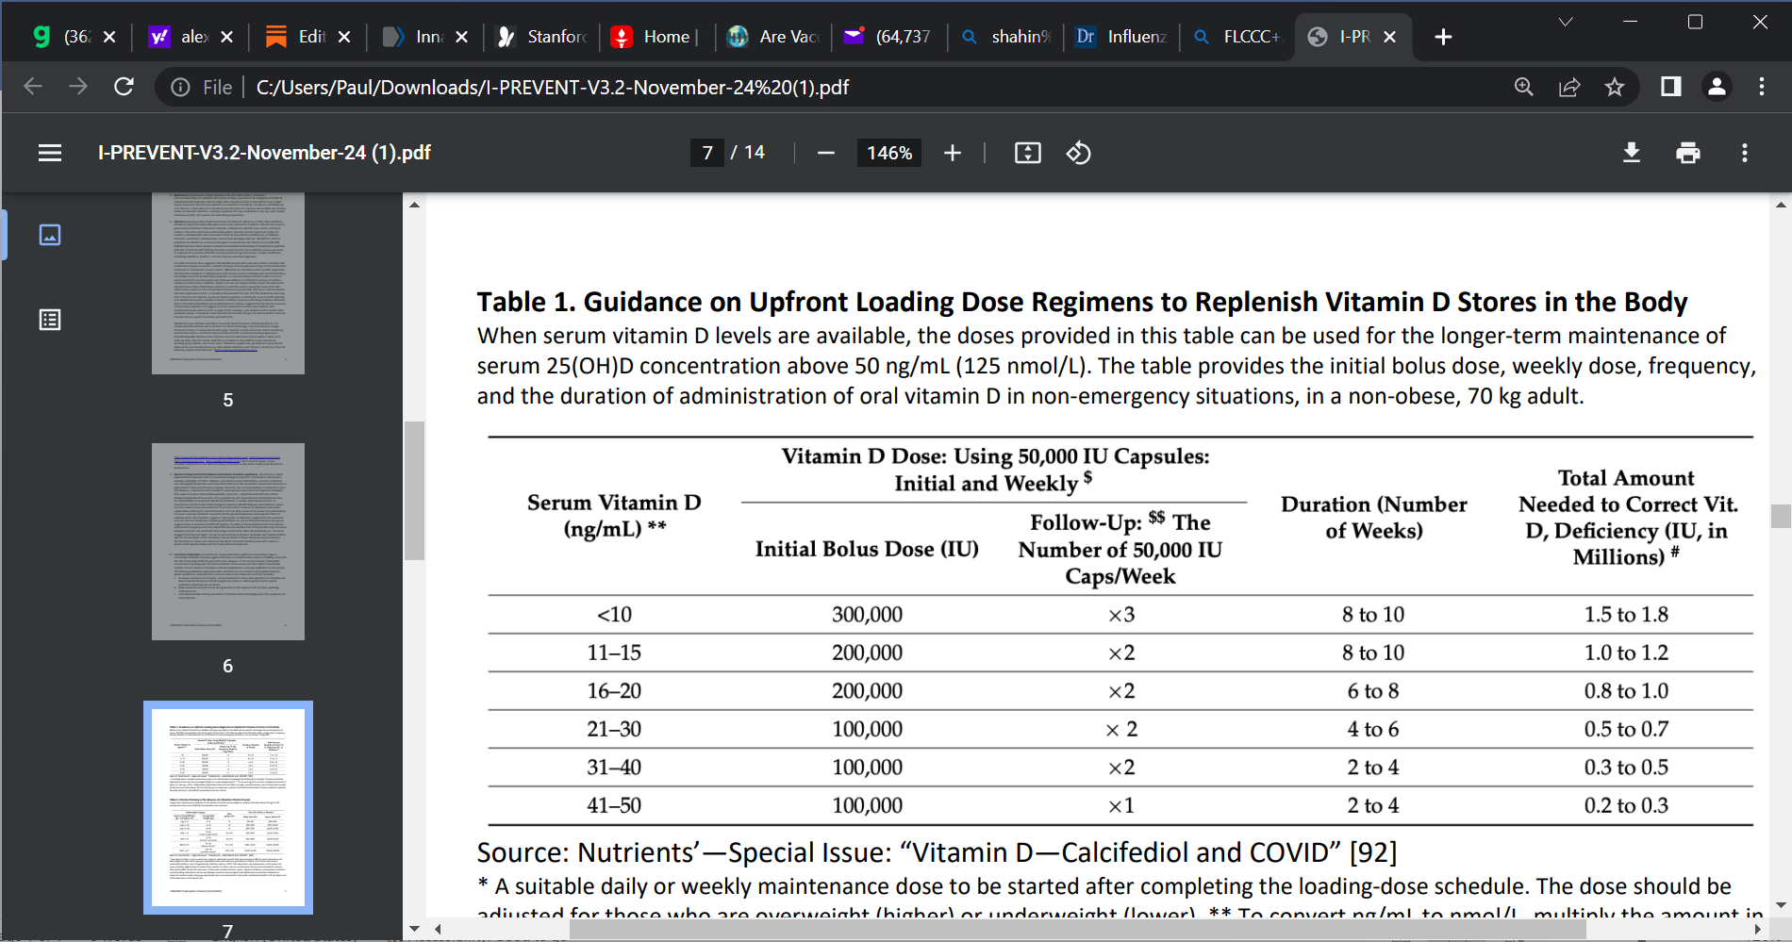The height and width of the screenshot is (942, 1792).
Task: Open browser zoom magnifier icon
Action: pos(1524,87)
